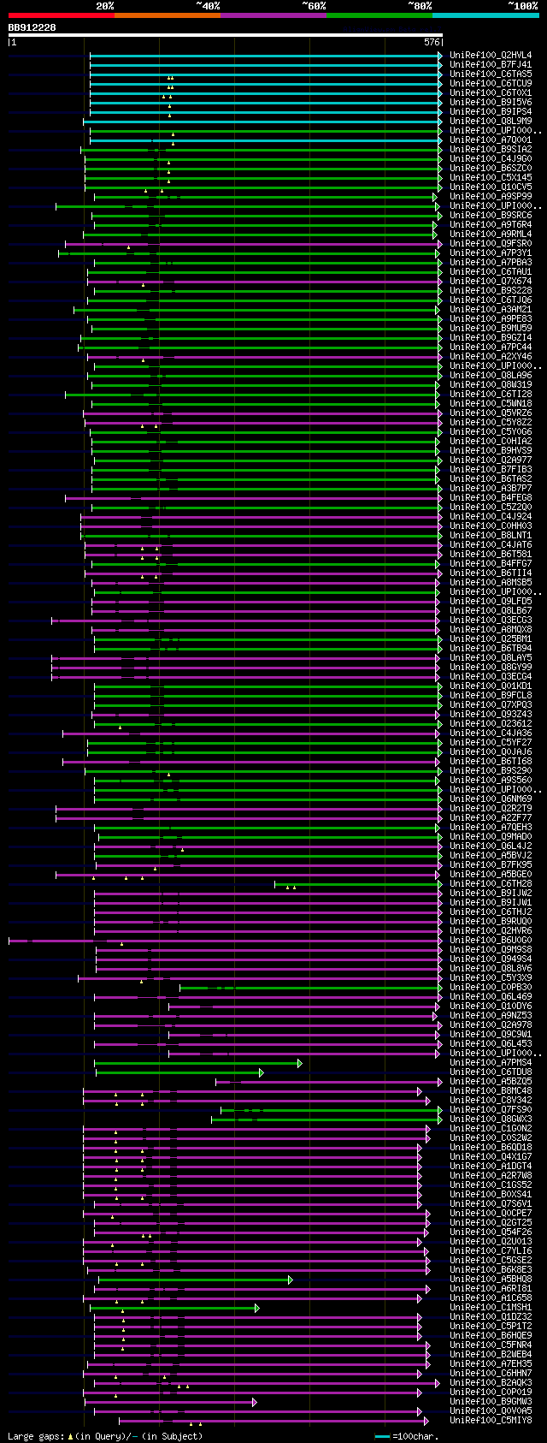Click the cyan ~100% identity legend segment

[x=485, y=15]
